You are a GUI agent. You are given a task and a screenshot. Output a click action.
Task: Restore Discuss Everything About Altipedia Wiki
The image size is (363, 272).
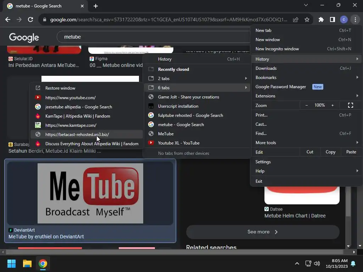(86, 144)
